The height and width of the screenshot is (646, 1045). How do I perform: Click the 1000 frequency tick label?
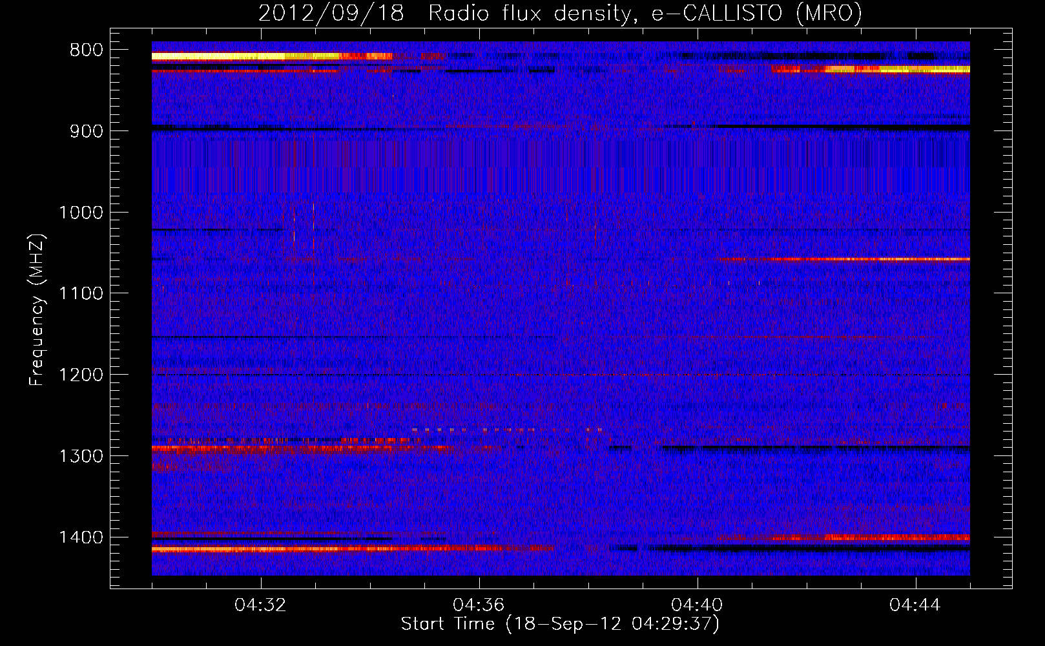tap(81, 213)
